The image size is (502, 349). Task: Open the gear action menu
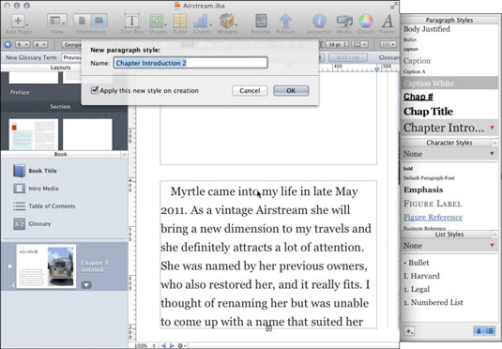click(x=182, y=345)
